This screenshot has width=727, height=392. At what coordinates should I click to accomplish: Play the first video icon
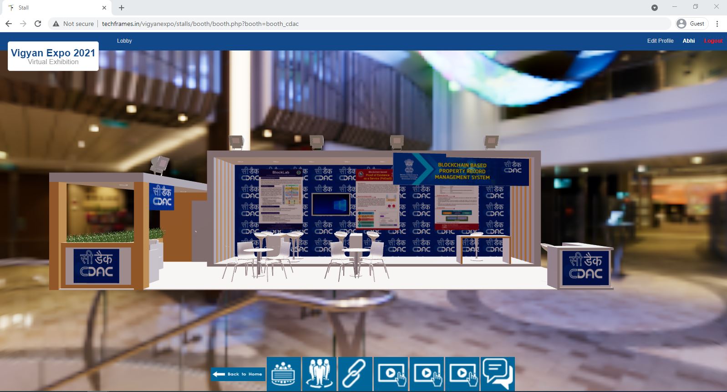[x=391, y=374]
